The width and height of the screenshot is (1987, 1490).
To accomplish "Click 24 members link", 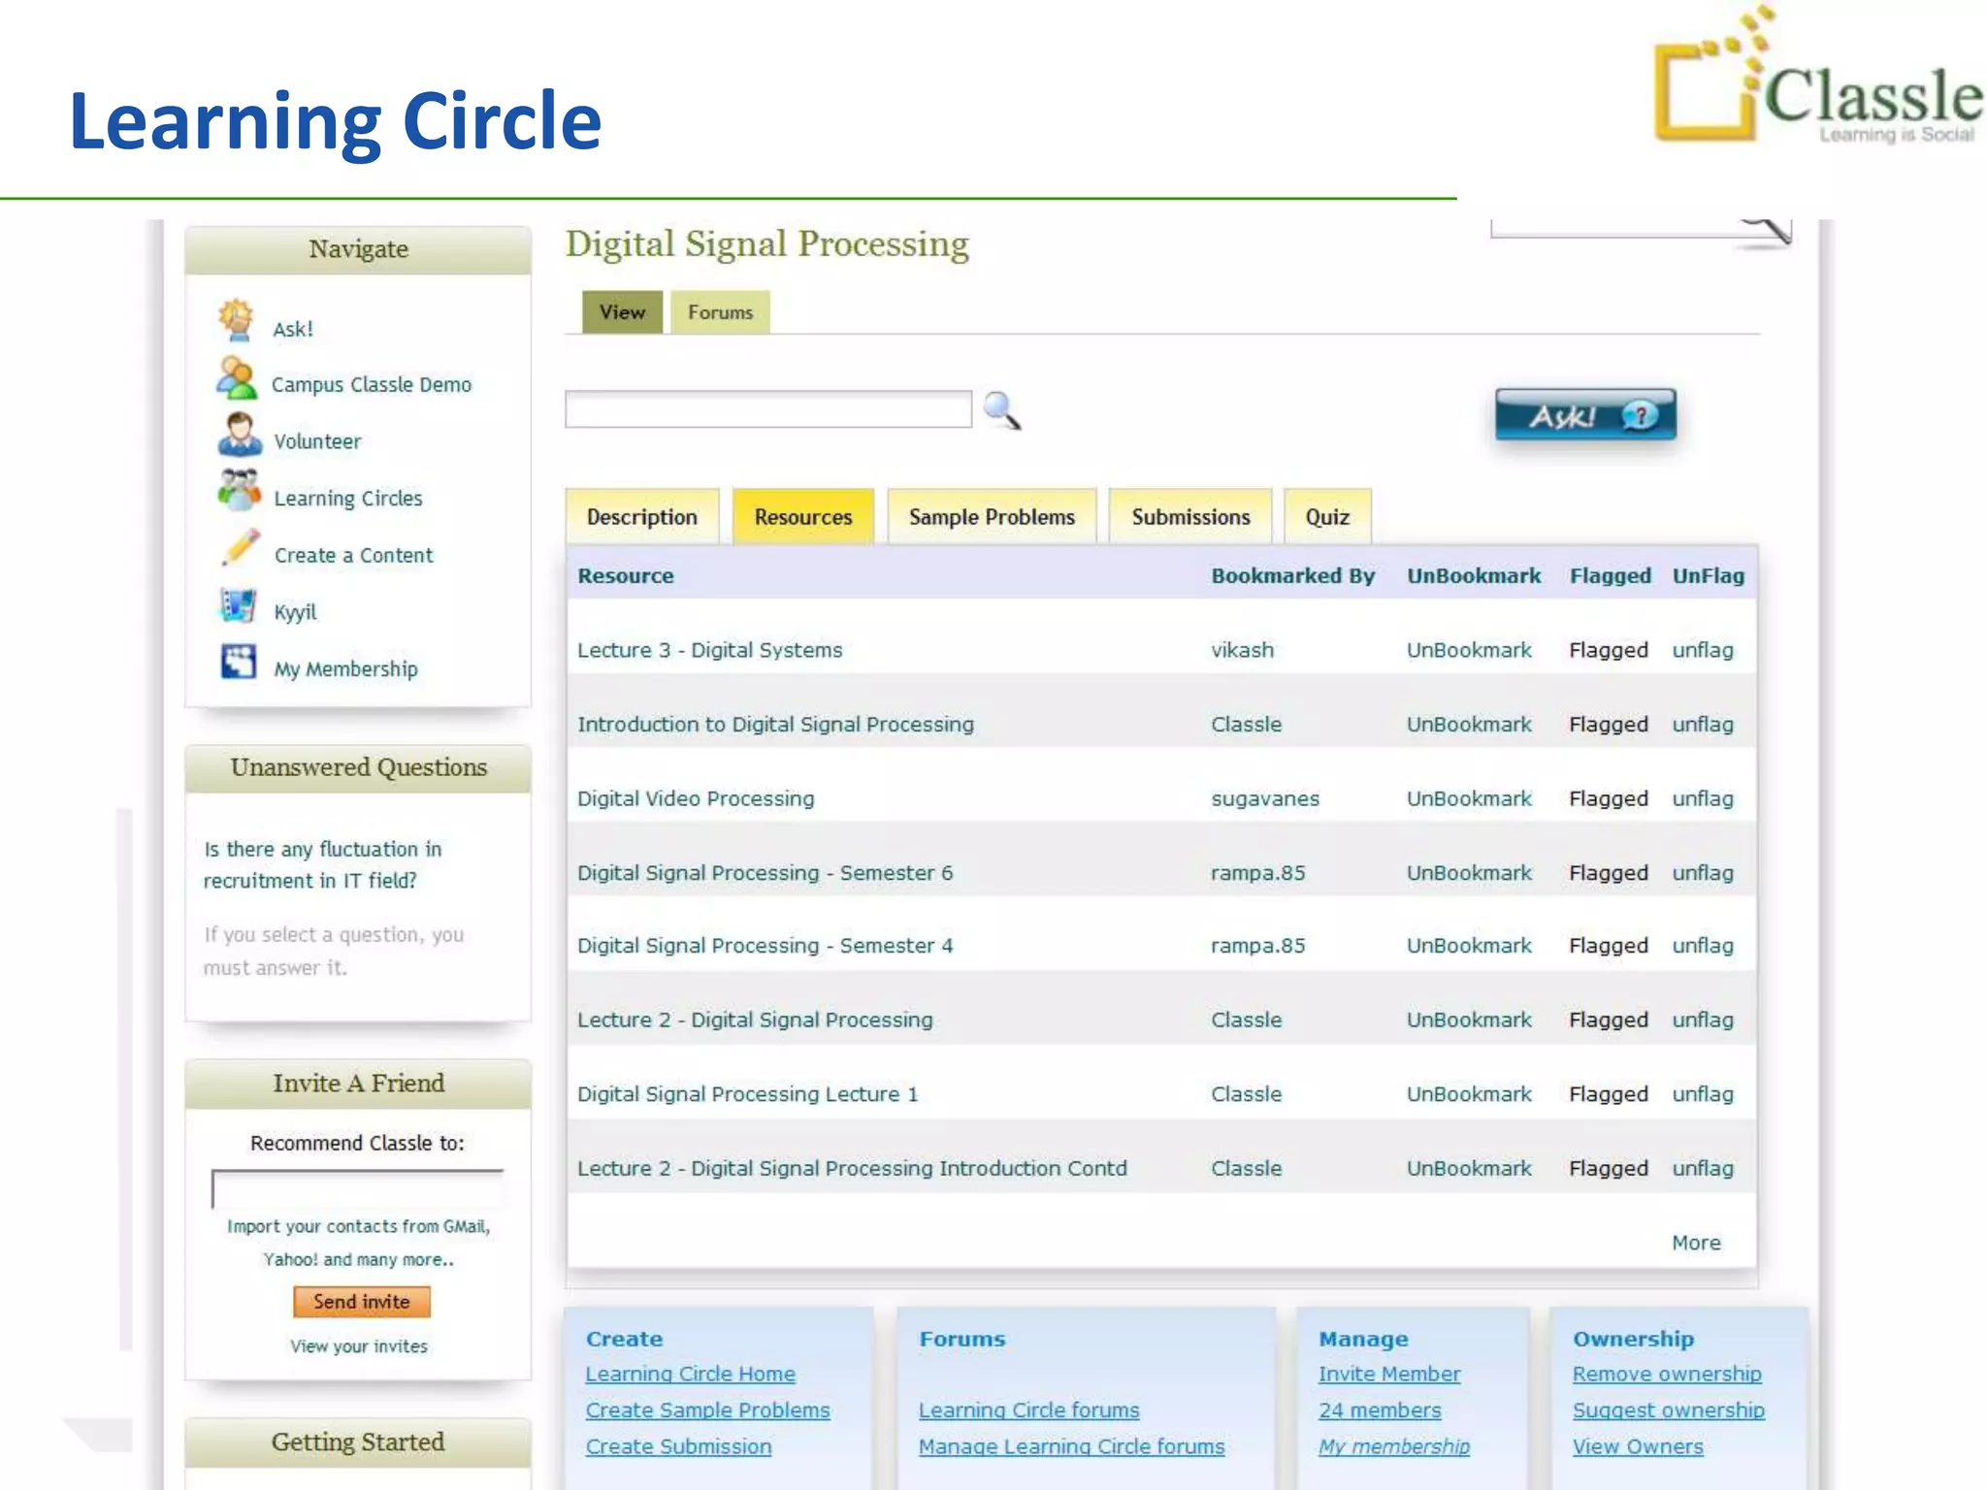I will pyautogui.click(x=1380, y=1410).
